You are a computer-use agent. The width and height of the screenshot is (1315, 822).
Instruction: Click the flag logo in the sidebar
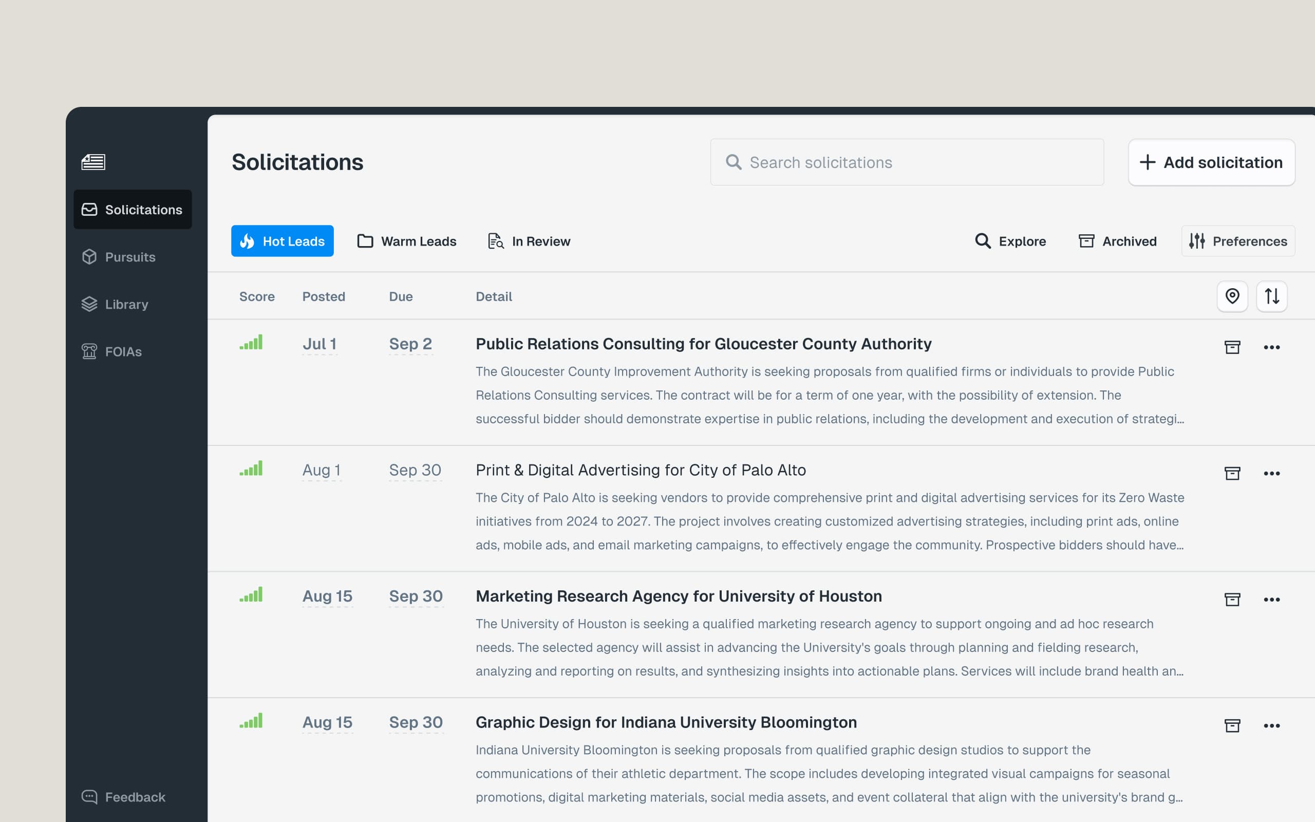point(93,162)
